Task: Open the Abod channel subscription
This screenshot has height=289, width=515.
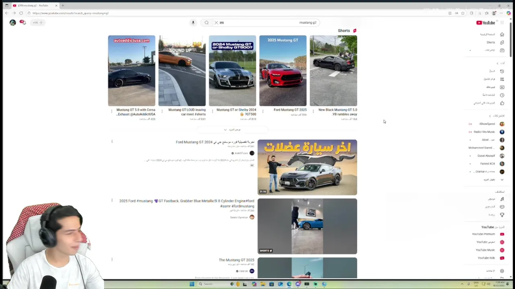Action: coord(488,140)
